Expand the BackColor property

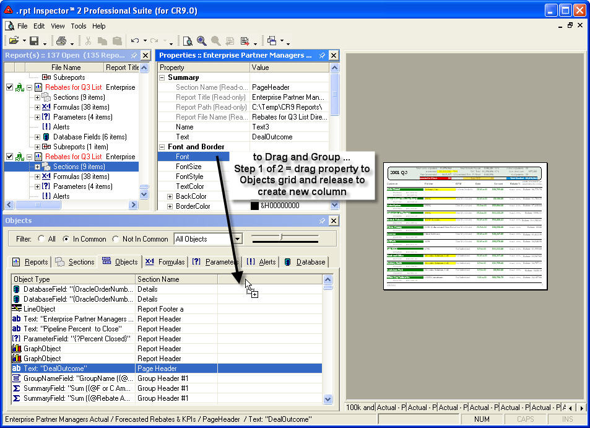[x=170, y=196]
